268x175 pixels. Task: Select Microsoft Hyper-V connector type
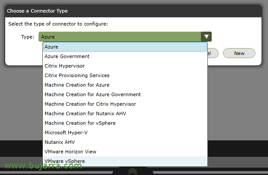coord(125,133)
